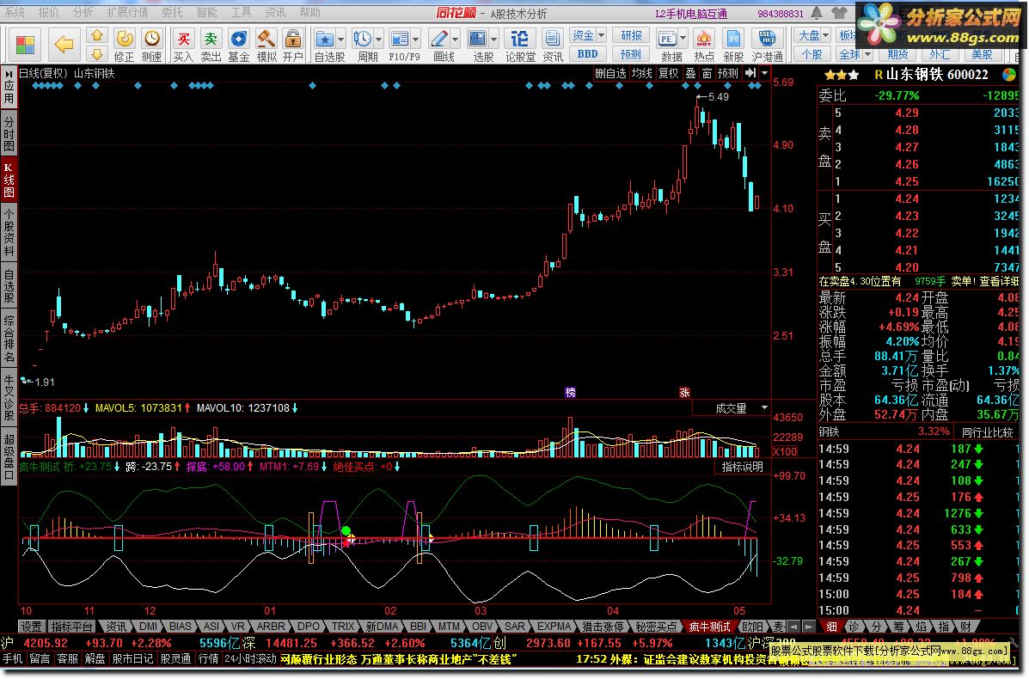Expand the 选股 dropdown arrow
Screen dimensions: 1029x679
[x=493, y=40]
